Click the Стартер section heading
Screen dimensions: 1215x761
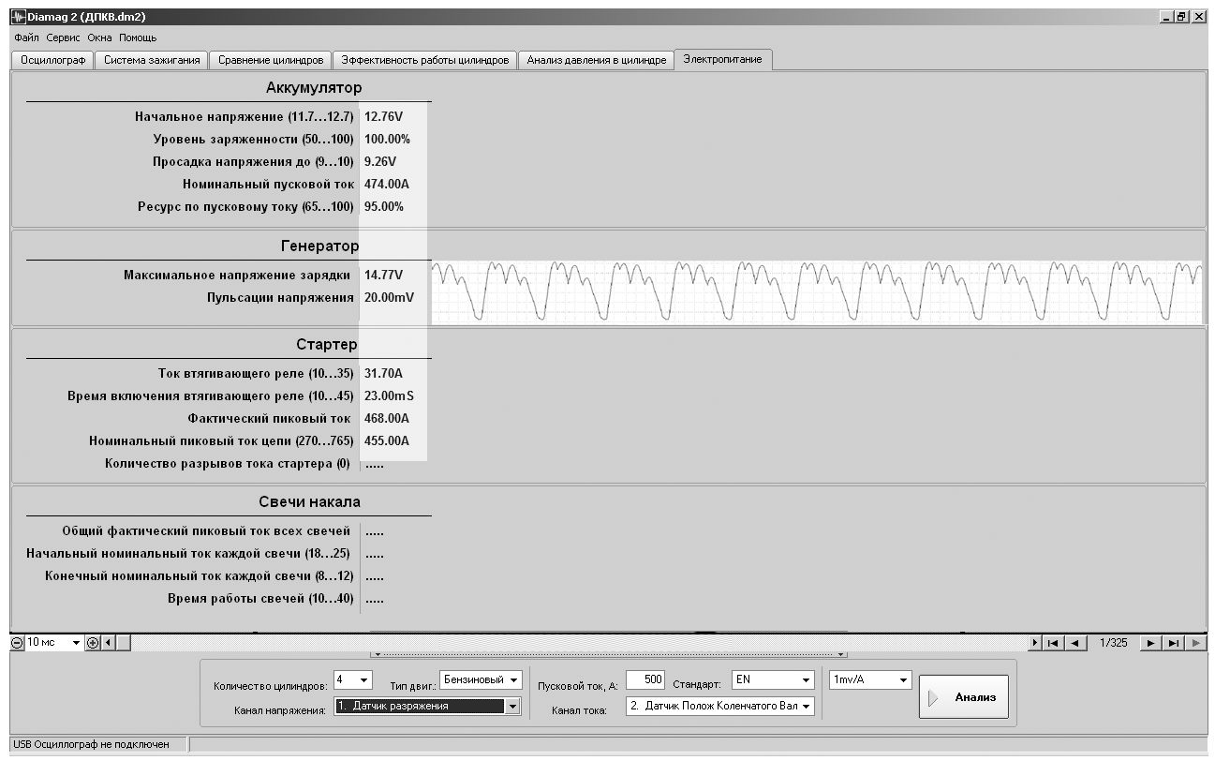pyautogui.click(x=327, y=345)
